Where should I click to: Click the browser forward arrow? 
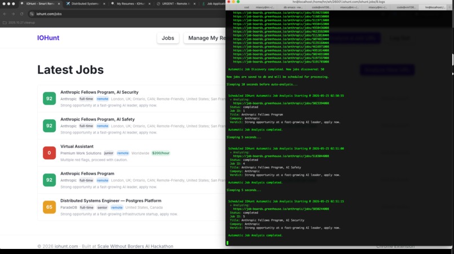(13, 14)
